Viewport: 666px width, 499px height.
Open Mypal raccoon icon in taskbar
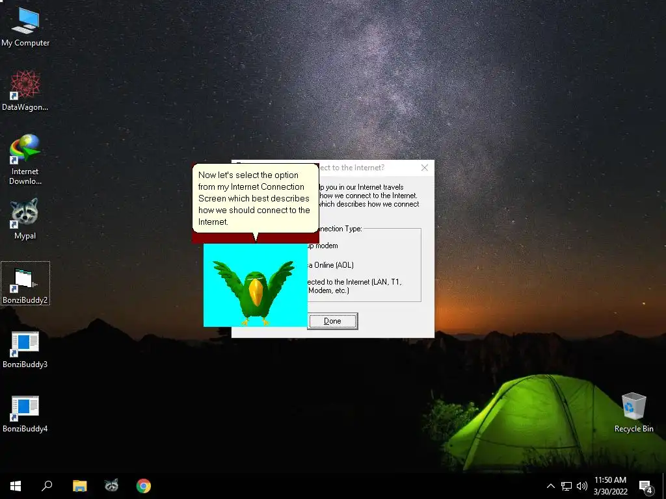[x=111, y=486]
